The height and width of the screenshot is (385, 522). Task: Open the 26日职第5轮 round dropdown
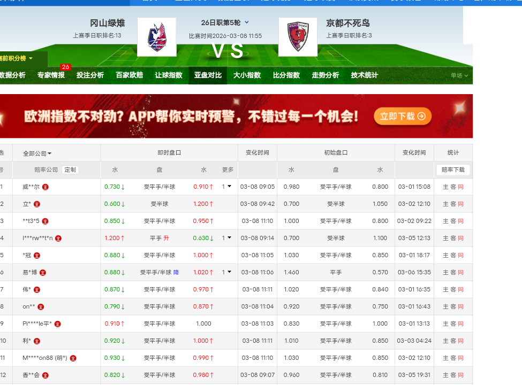pyautogui.click(x=225, y=22)
